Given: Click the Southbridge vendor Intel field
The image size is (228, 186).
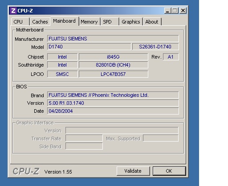Looking at the screenshot, I should coord(62,65).
